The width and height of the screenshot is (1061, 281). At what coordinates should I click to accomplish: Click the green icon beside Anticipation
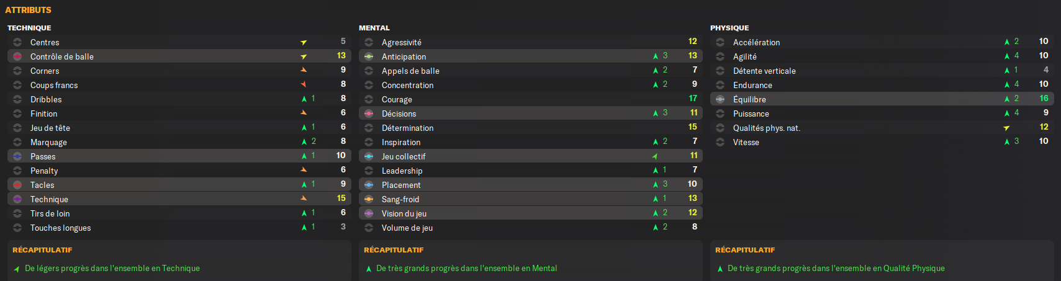[369, 56]
